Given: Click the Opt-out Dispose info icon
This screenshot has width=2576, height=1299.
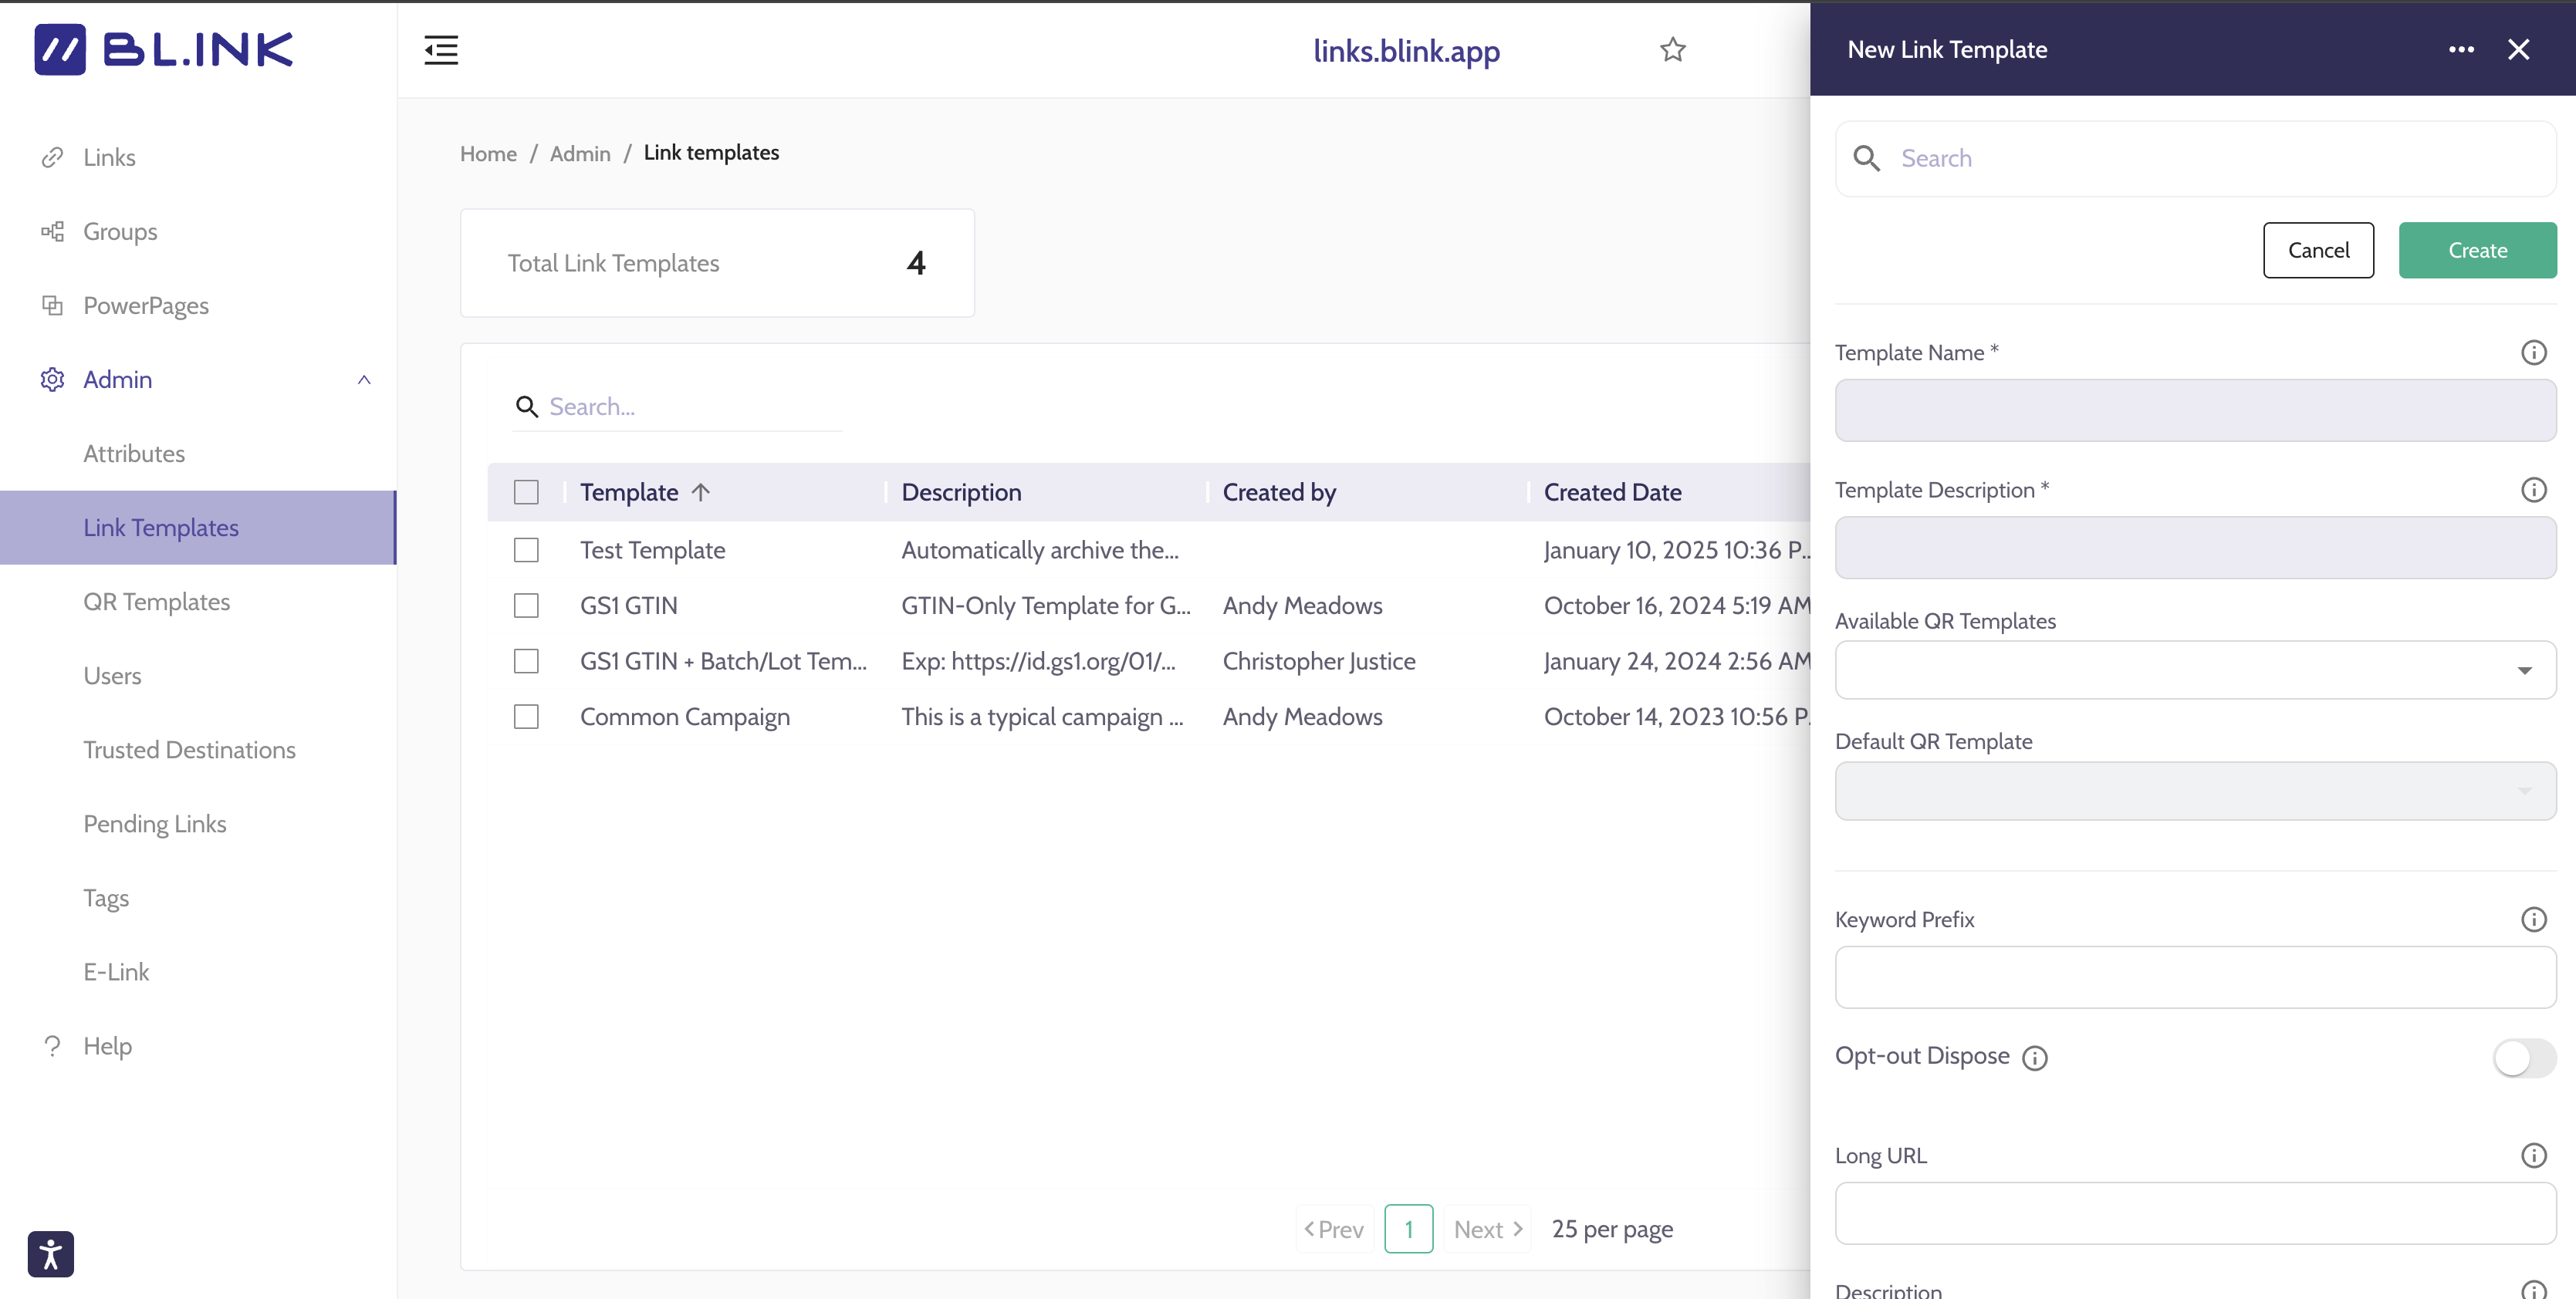Looking at the screenshot, I should click(2035, 1058).
